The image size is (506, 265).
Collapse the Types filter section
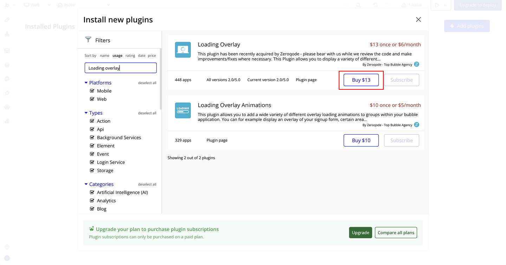[86, 113]
